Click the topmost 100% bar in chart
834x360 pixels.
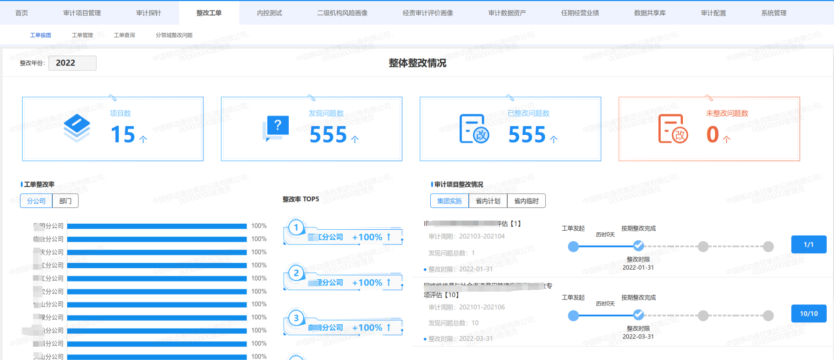157,226
